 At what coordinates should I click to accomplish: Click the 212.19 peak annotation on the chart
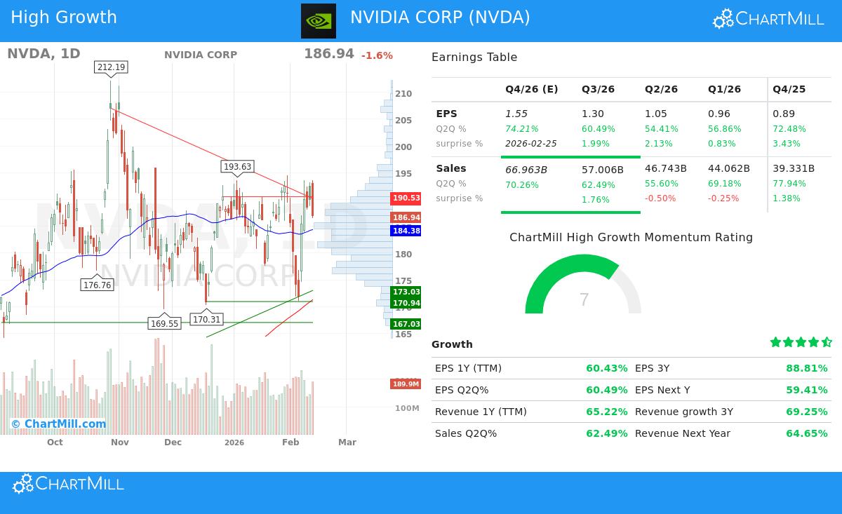[x=110, y=67]
